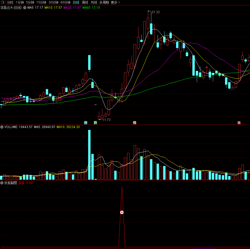Click the 多多: 0.00 value label

(25, 183)
